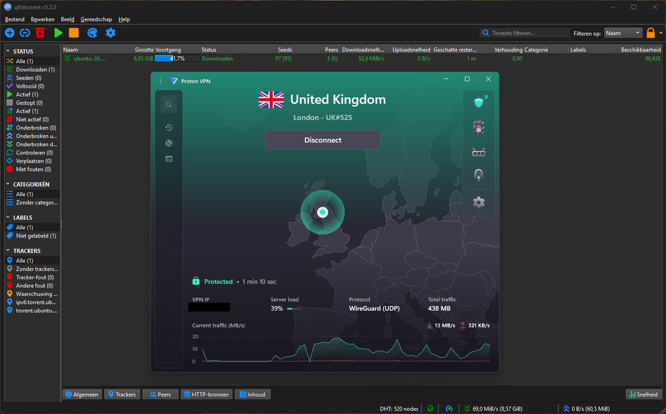666x414 pixels.
Task: Filter by Downloaden (1) status
Action: point(33,69)
